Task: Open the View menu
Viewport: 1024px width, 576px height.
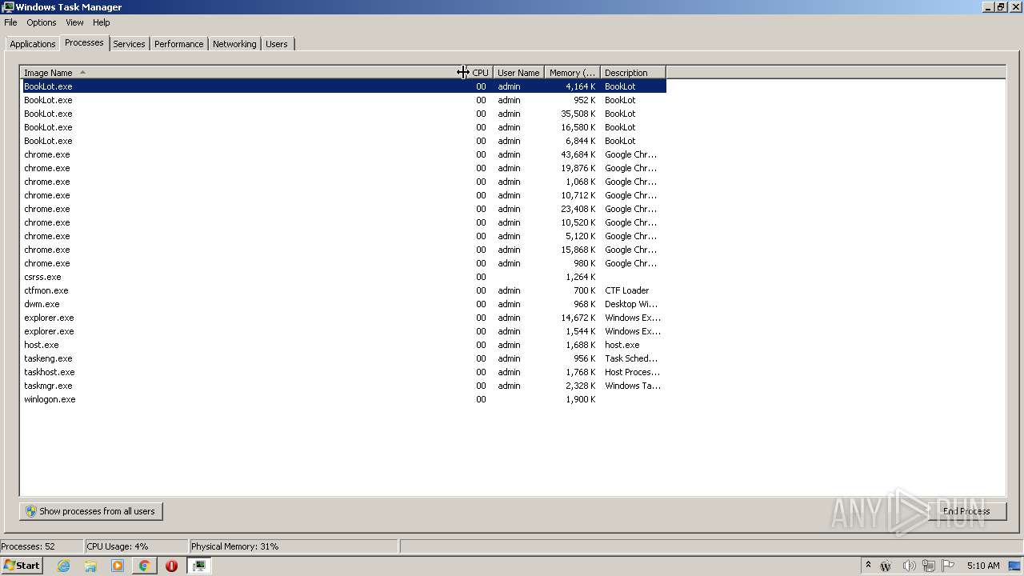Action: tap(74, 22)
